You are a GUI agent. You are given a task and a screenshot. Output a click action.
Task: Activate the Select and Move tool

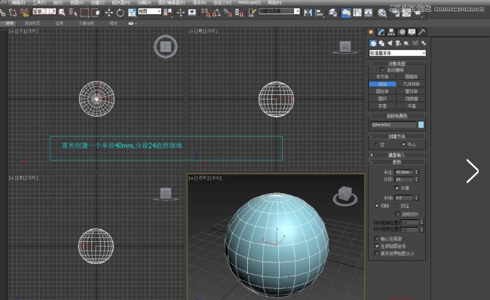pos(109,13)
